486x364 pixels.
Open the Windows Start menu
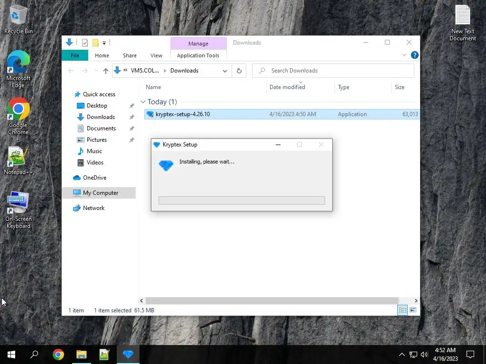11,355
